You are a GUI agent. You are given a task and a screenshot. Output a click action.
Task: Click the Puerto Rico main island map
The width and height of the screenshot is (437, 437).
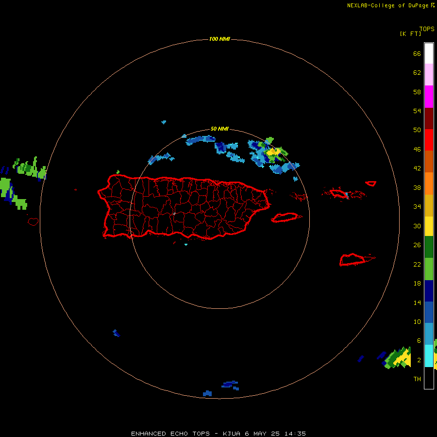point(184,207)
